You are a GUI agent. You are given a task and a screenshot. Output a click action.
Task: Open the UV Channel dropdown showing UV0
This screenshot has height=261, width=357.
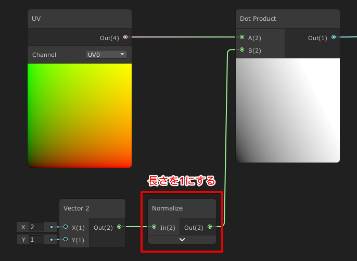point(107,55)
